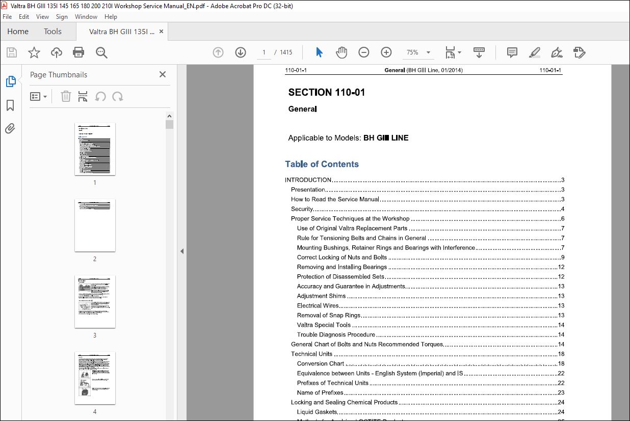Go to next page arrow
The image size is (630, 421).
click(x=241, y=52)
